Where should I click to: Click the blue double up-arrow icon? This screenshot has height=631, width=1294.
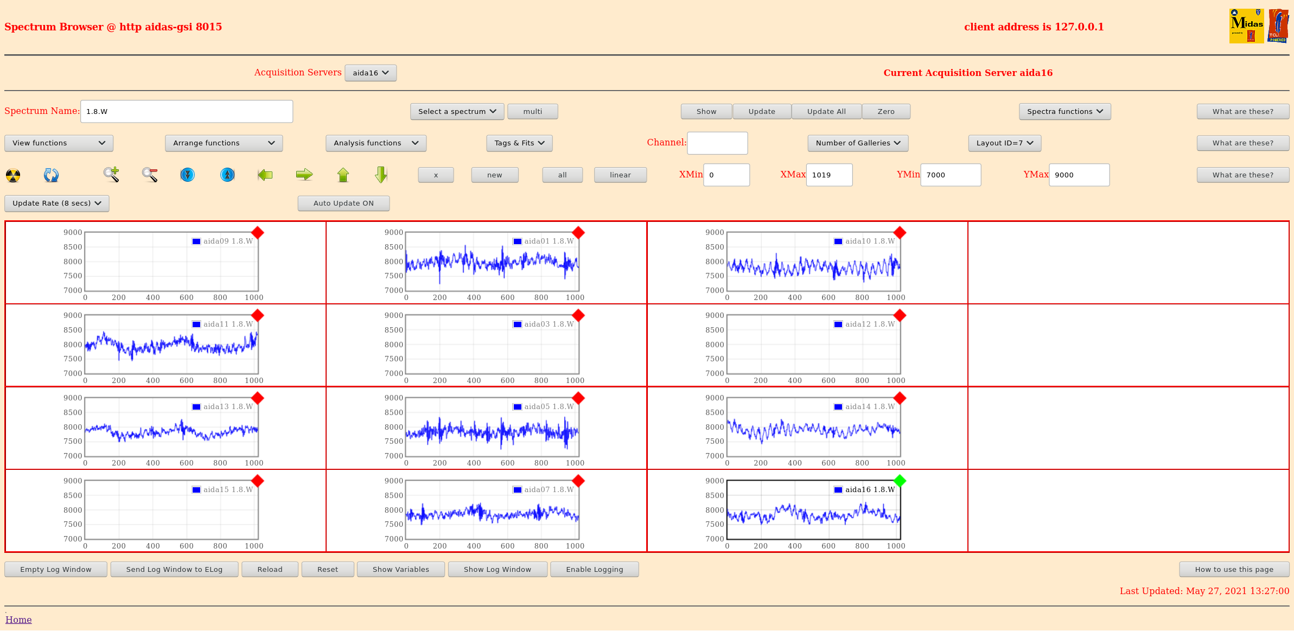point(227,175)
